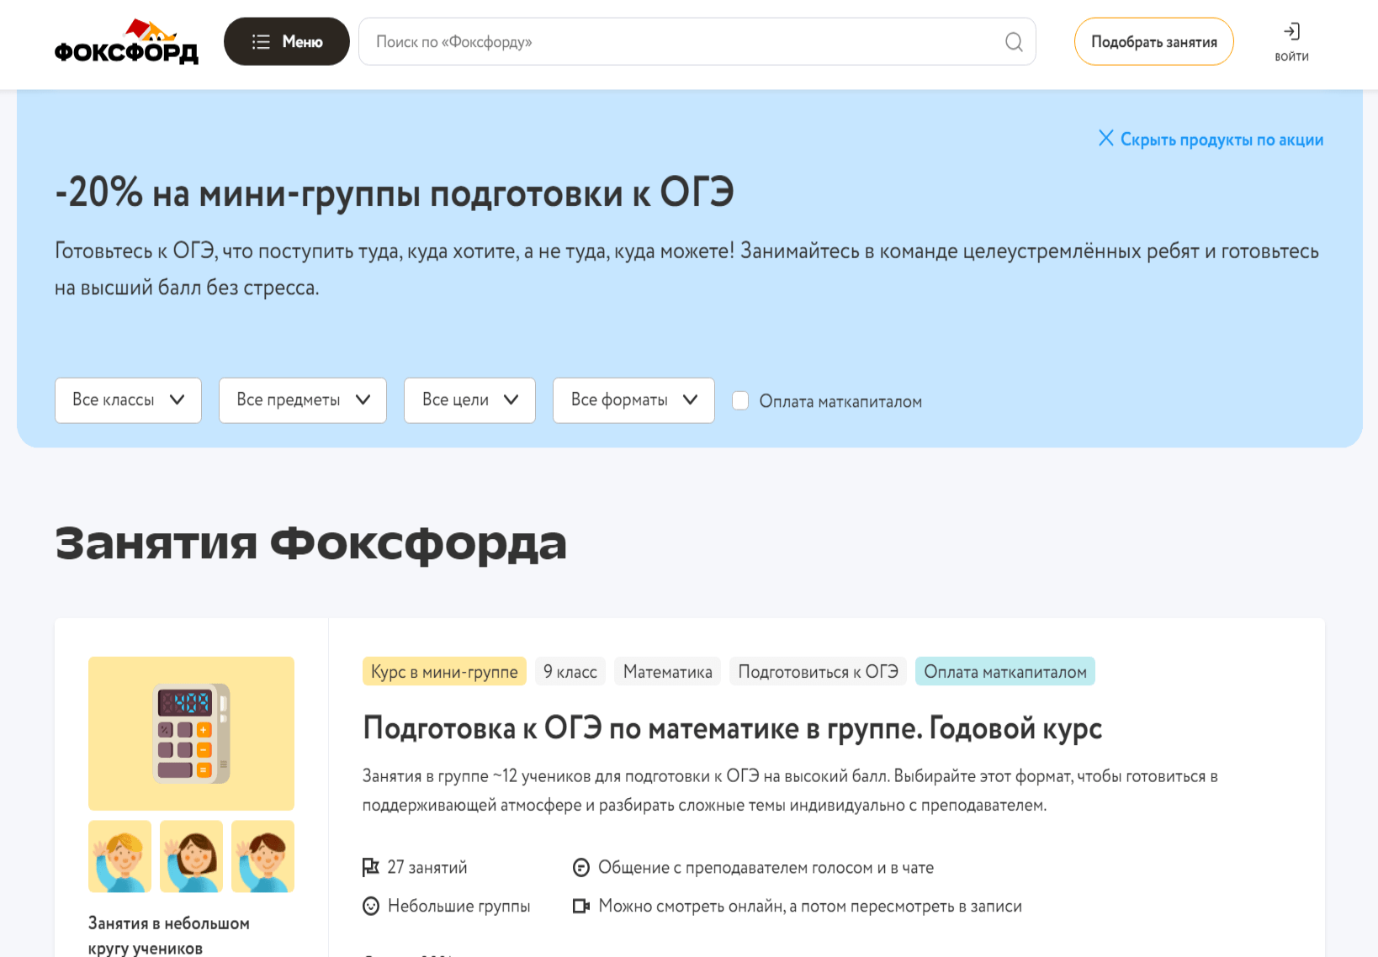The height and width of the screenshot is (957, 1378).
Task: Click the Небольшие группы text
Action: tap(459, 906)
